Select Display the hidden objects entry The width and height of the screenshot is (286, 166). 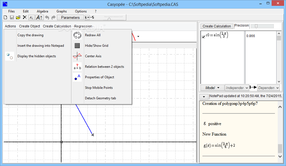pyautogui.click(x=37, y=56)
